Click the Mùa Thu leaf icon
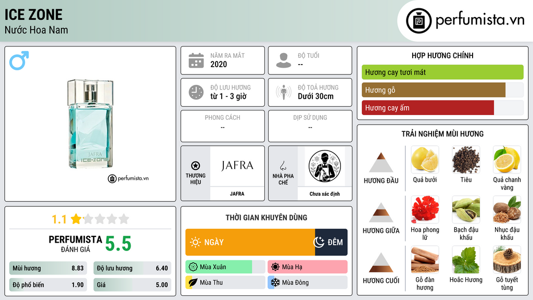Screen dimensions: 533x300 coord(193,282)
